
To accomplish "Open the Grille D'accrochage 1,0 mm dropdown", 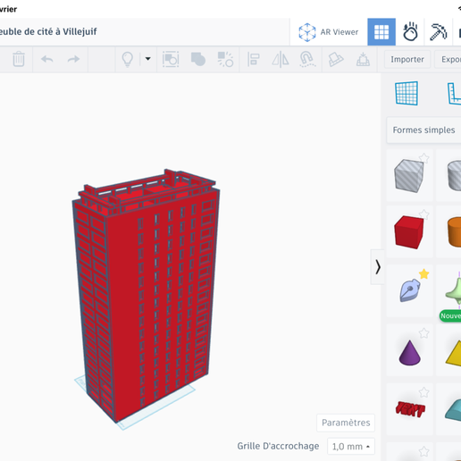I will click(351, 447).
